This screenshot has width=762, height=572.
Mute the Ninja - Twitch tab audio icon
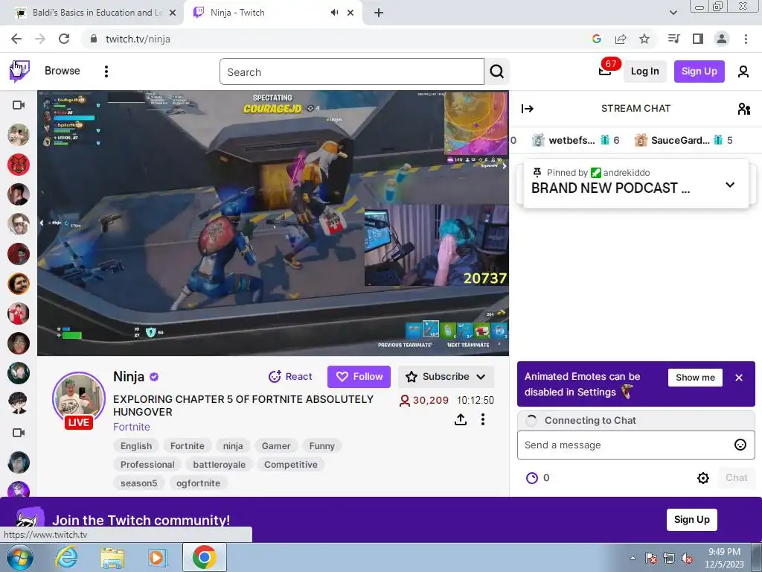[x=334, y=13]
